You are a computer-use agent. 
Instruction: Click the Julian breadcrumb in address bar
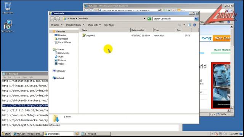(x=72, y=19)
